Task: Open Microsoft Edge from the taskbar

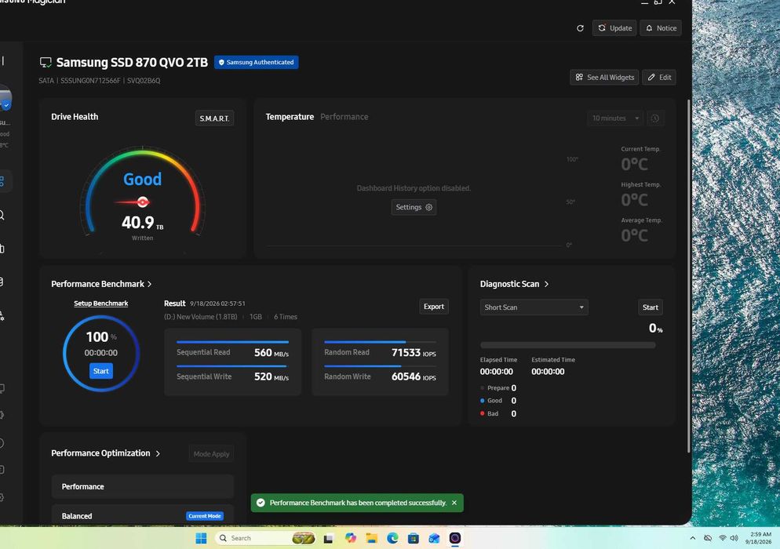Action: point(392,538)
